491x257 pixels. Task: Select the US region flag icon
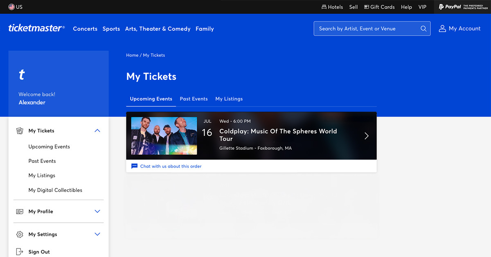[12, 7]
